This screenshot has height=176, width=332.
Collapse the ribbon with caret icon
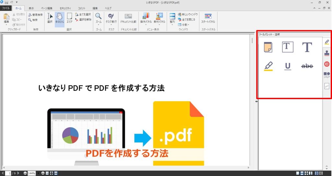[x=314, y=8]
